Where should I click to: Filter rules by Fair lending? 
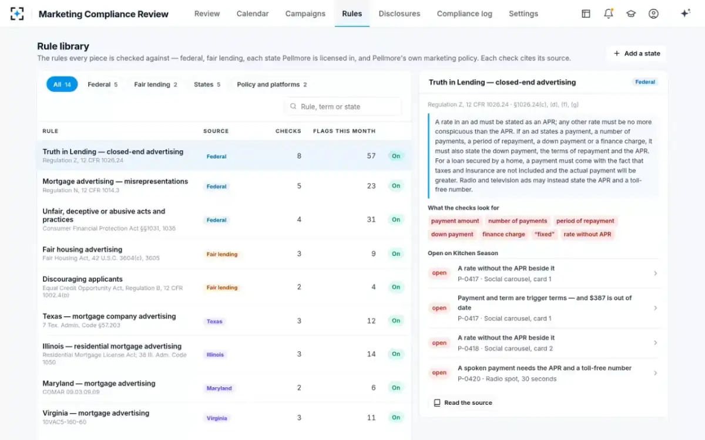(x=156, y=84)
